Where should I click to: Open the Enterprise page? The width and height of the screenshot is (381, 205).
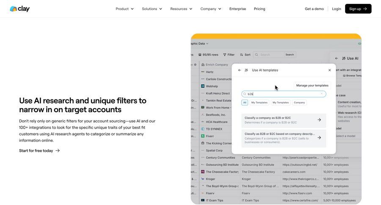[x=237, y=9]
